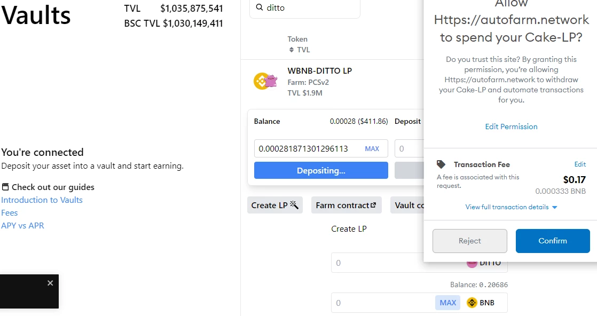597x316 pixels.
Task: Open Vault contract button
Action: pos(407,205)
